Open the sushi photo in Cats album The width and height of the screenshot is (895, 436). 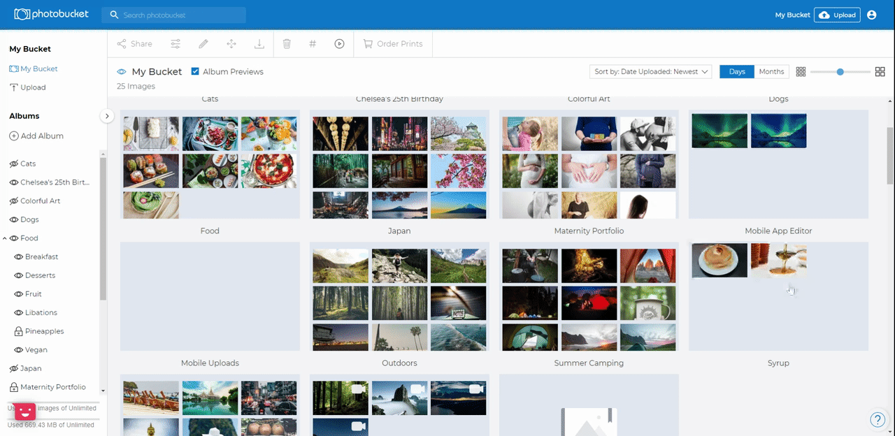pyautogui.click(x=151, y=170)
